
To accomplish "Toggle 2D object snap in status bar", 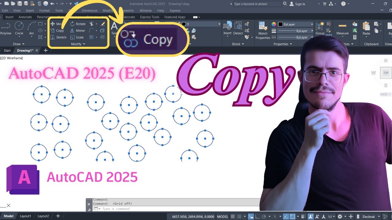I will click(x=292, y=216).
